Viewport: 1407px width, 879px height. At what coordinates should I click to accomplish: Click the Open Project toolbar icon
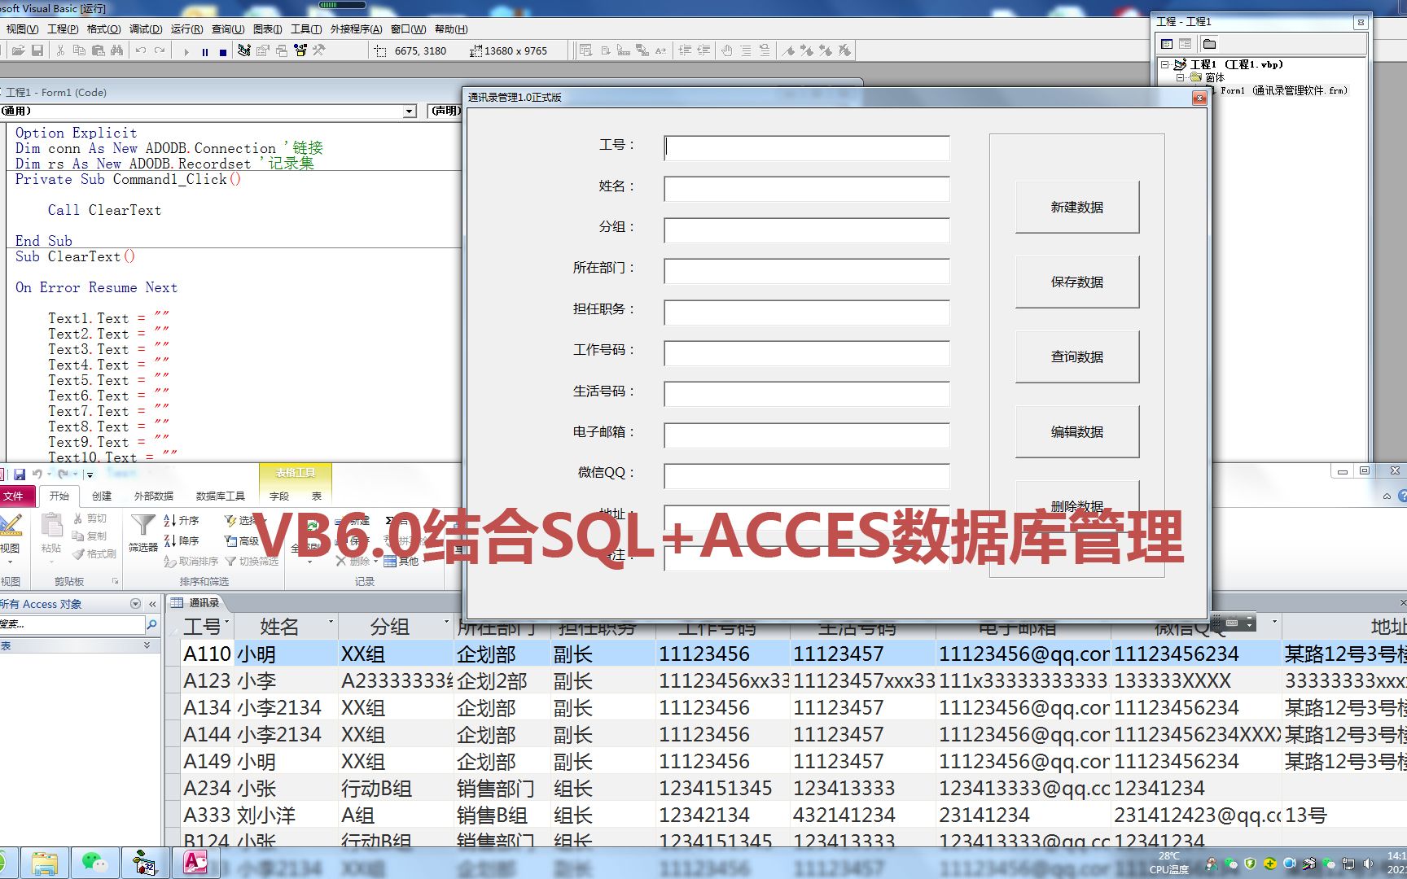coord(18,50)
